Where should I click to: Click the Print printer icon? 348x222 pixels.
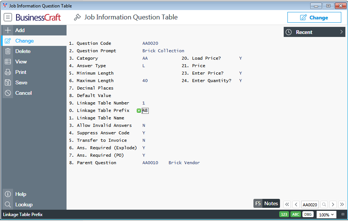tap(8, 72)
